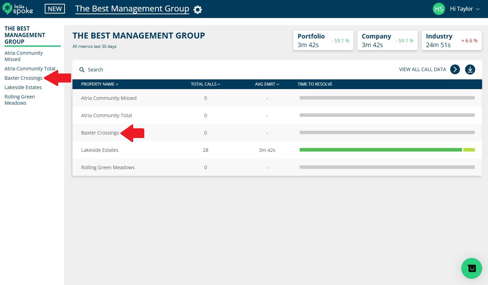Click the HS avatar circle

439,9
